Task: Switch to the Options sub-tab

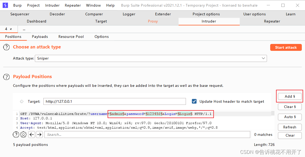Action: [101, 37]
